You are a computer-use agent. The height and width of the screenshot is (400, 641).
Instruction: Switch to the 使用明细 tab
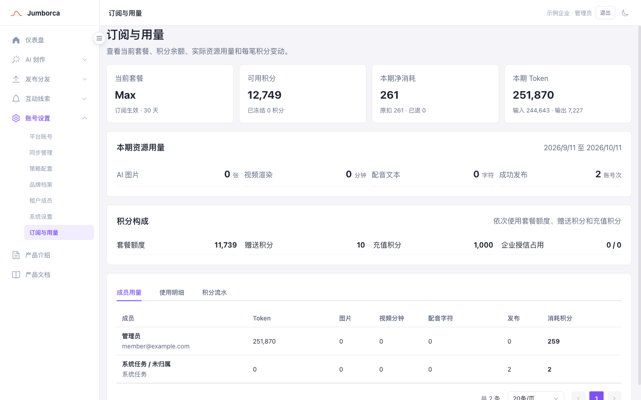click(172, 292)
